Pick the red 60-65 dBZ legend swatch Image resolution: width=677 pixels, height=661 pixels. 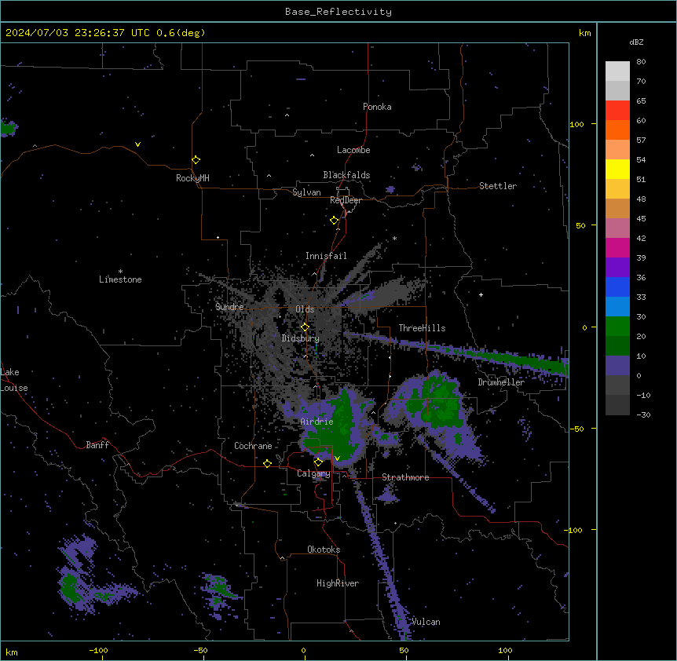click(617, 110)
